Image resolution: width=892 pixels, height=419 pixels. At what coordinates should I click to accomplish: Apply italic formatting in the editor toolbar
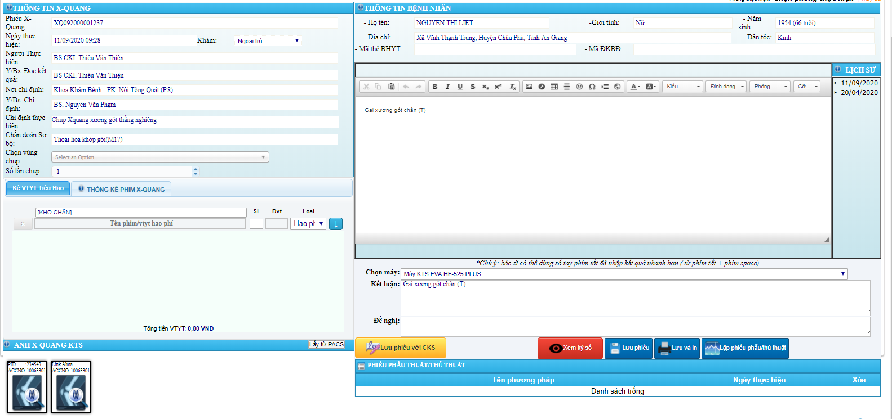(x=447, y=87)
